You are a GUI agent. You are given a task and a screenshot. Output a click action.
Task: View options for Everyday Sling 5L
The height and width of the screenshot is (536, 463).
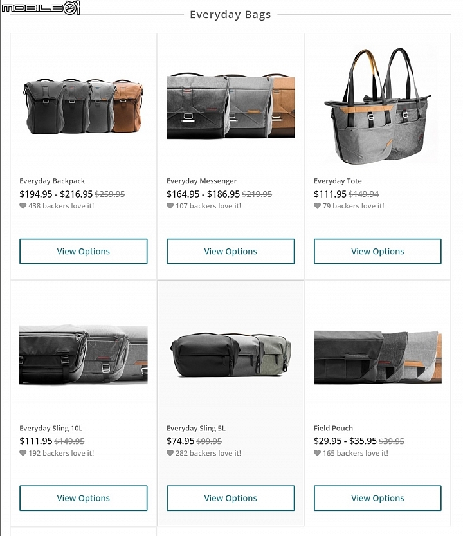tap(231, 498)
